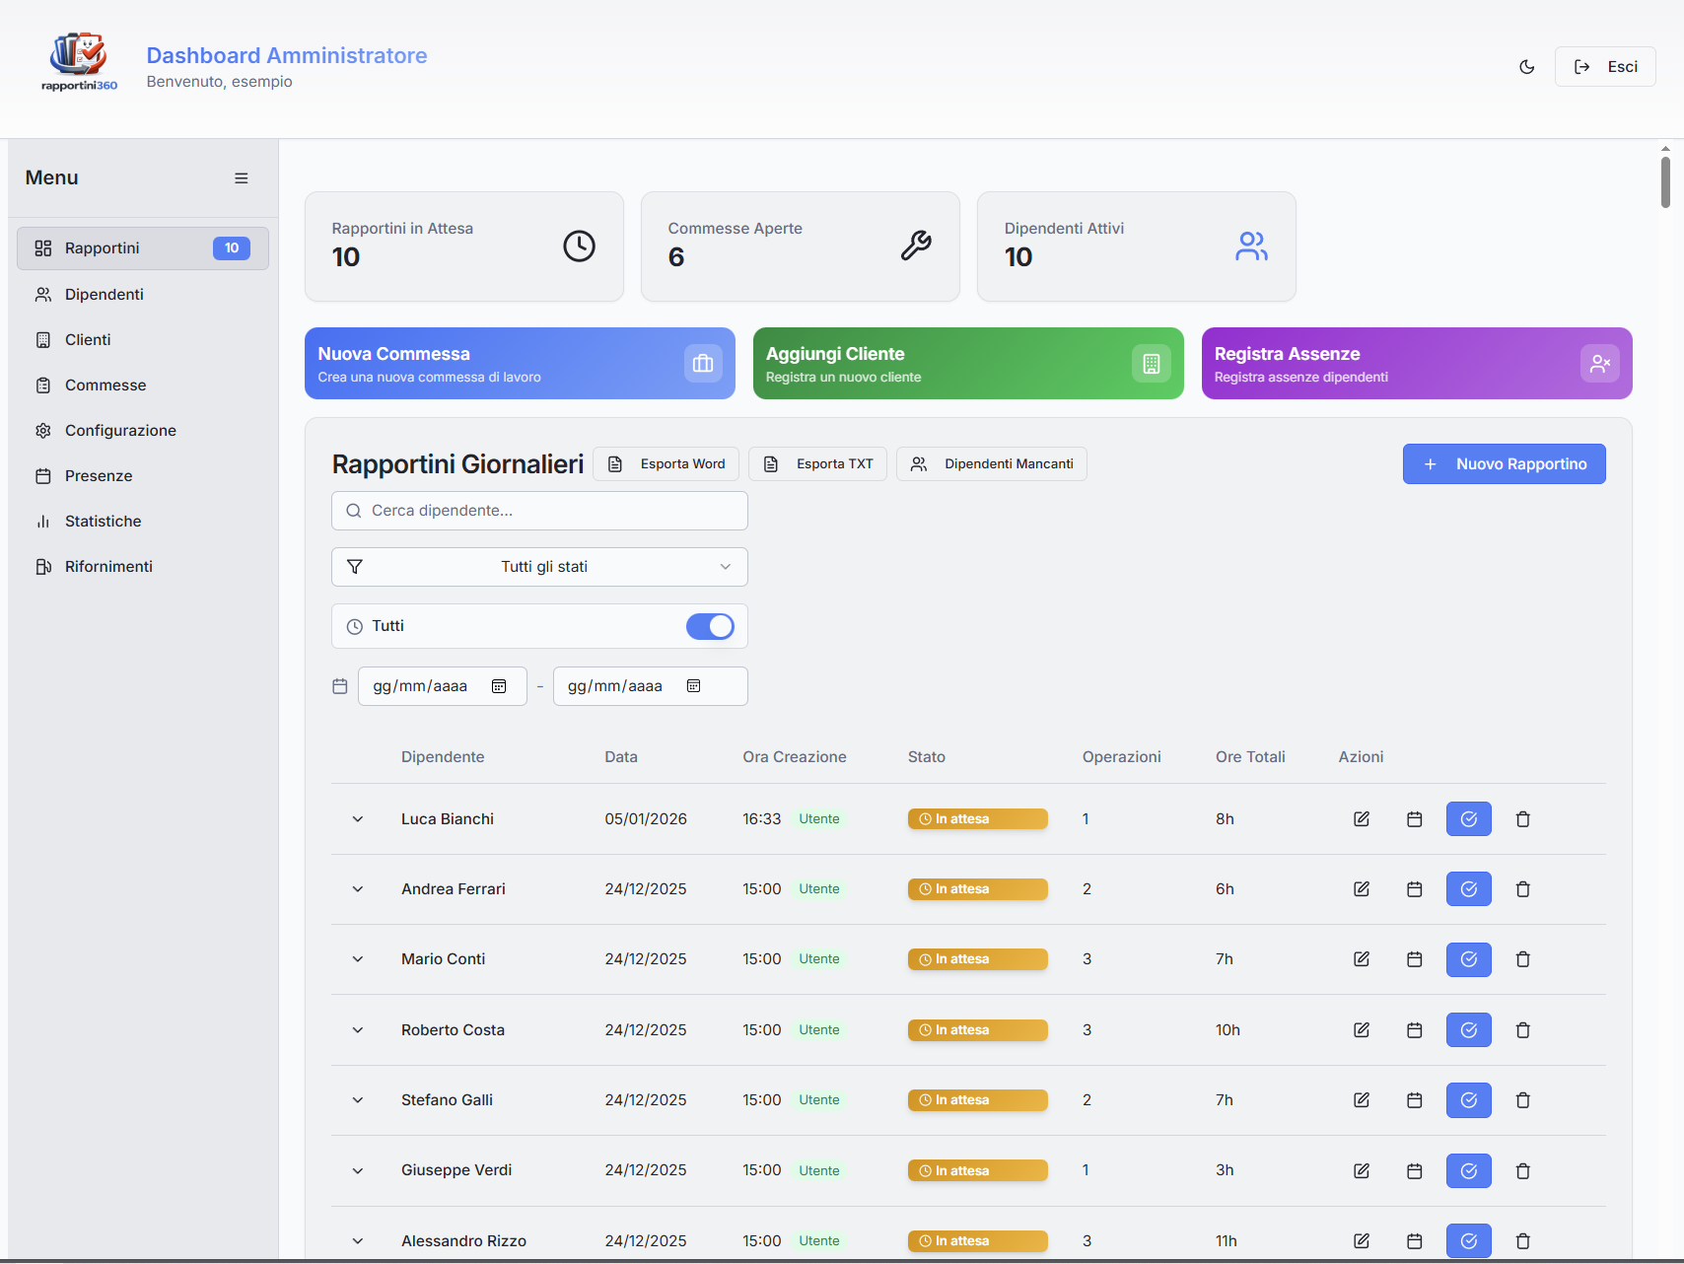Click the Nuovo Rapportino button
Screen dimensions: 1684x1264
coord(1505,464)
